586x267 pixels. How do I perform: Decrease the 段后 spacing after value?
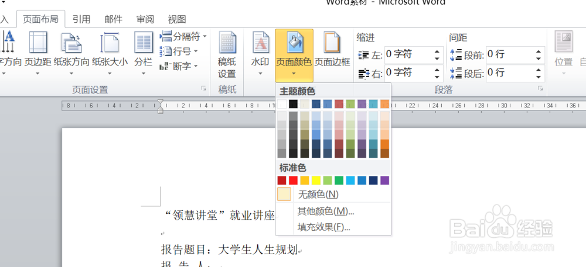(x=538, y=77)
